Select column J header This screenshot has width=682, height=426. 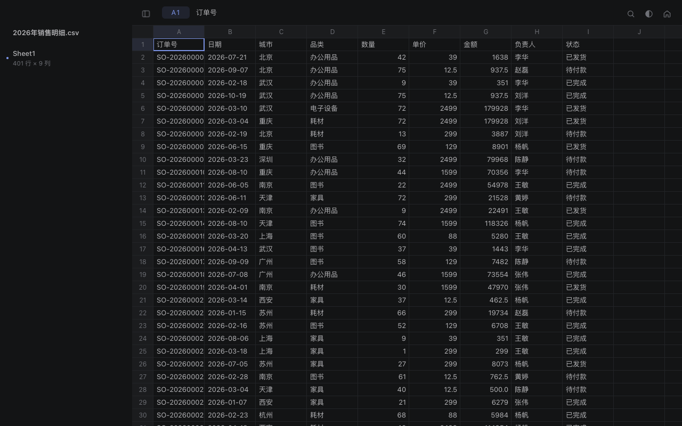[639, 32]
